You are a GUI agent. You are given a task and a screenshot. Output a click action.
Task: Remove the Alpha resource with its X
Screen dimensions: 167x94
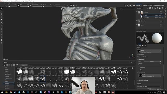tap(160, 50)
